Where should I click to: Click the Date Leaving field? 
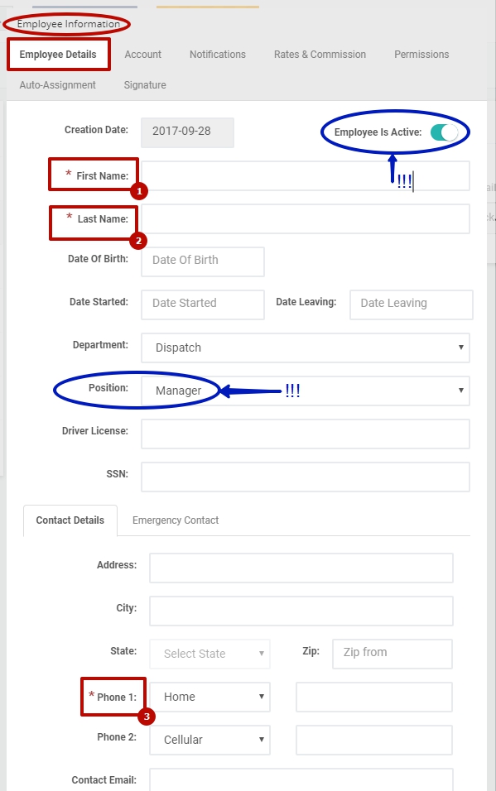(412, 304)
